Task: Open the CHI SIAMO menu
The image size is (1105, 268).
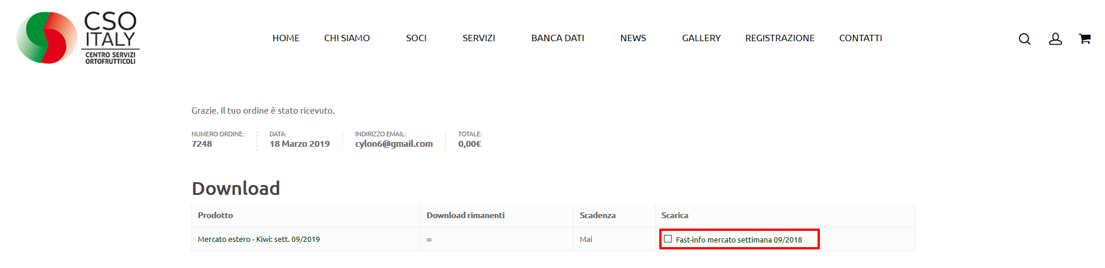Action: (x=347, y=38)
